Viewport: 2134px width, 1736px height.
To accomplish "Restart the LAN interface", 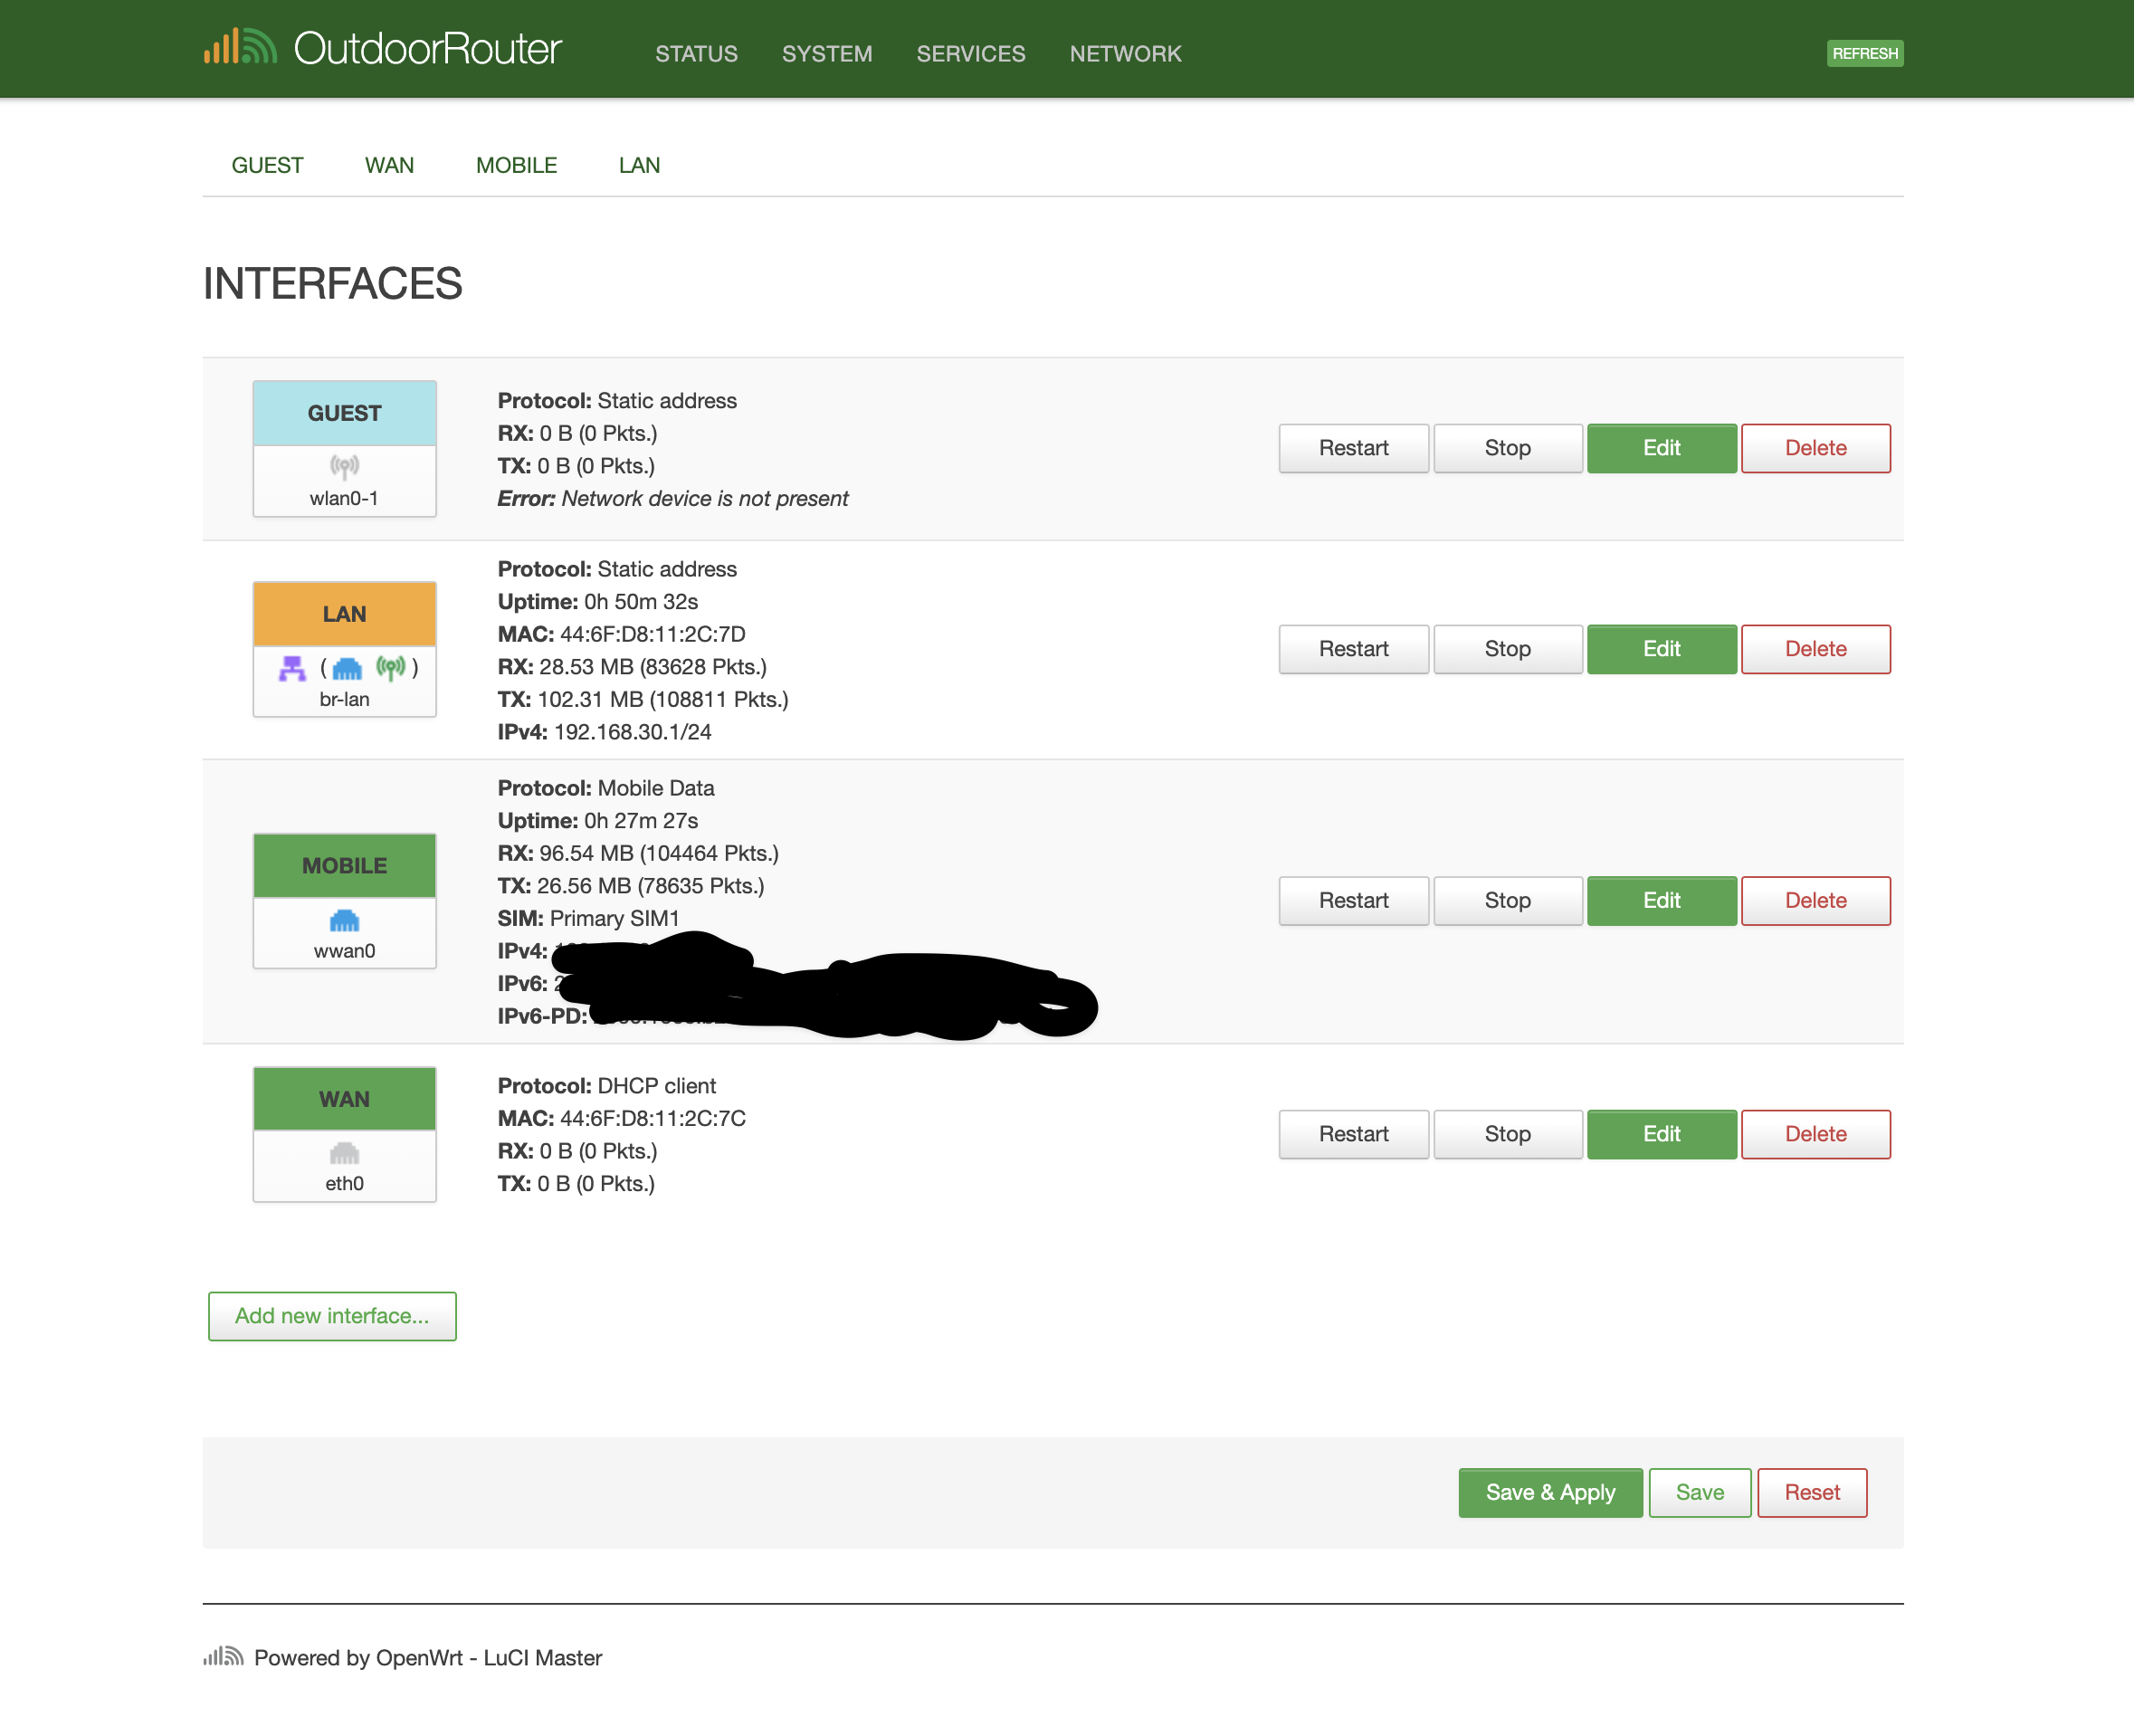I will coord(1353,649).
